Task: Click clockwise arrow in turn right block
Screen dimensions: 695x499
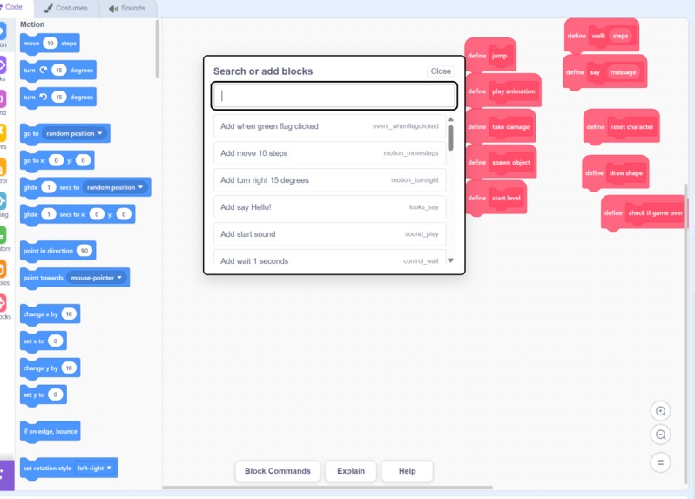Action: 44,70
